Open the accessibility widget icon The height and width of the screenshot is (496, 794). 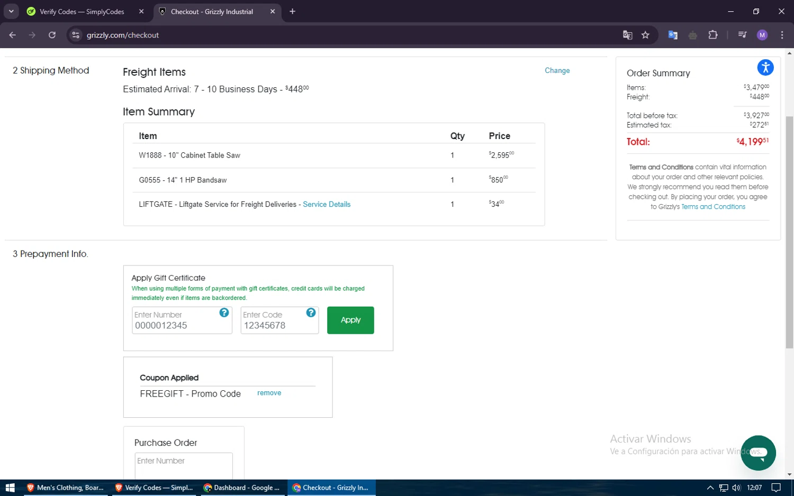765,67
